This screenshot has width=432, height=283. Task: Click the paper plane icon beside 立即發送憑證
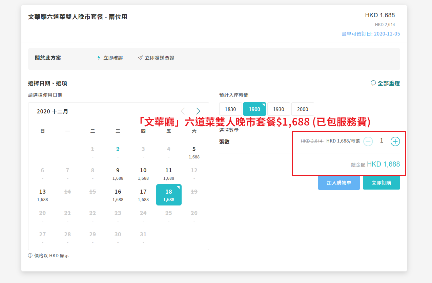pyautogui.click(x=140, y=58)
